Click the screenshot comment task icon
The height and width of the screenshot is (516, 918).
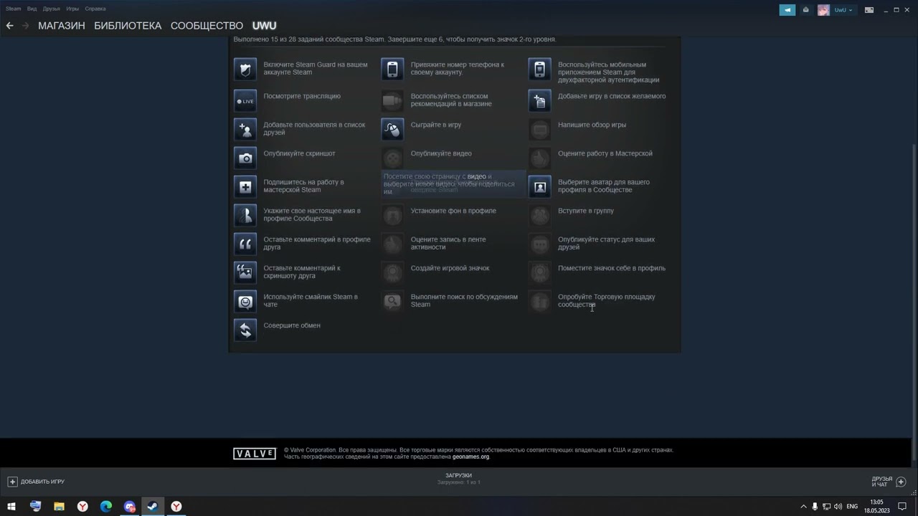coord(245,272)
